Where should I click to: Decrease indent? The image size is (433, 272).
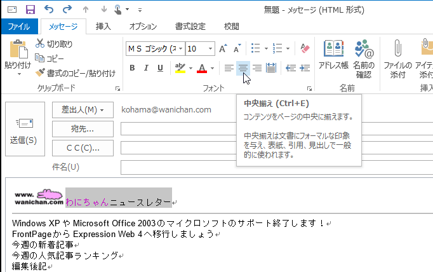pos(291,68)
